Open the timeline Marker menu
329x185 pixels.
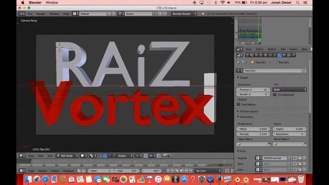point(43,171)
